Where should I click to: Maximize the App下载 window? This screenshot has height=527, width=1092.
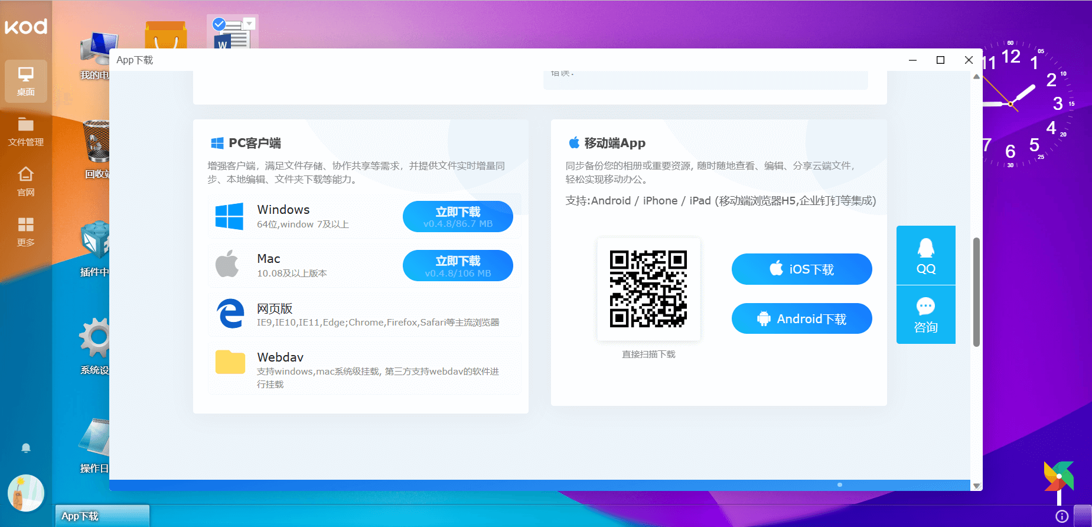(x=941, y=60)
